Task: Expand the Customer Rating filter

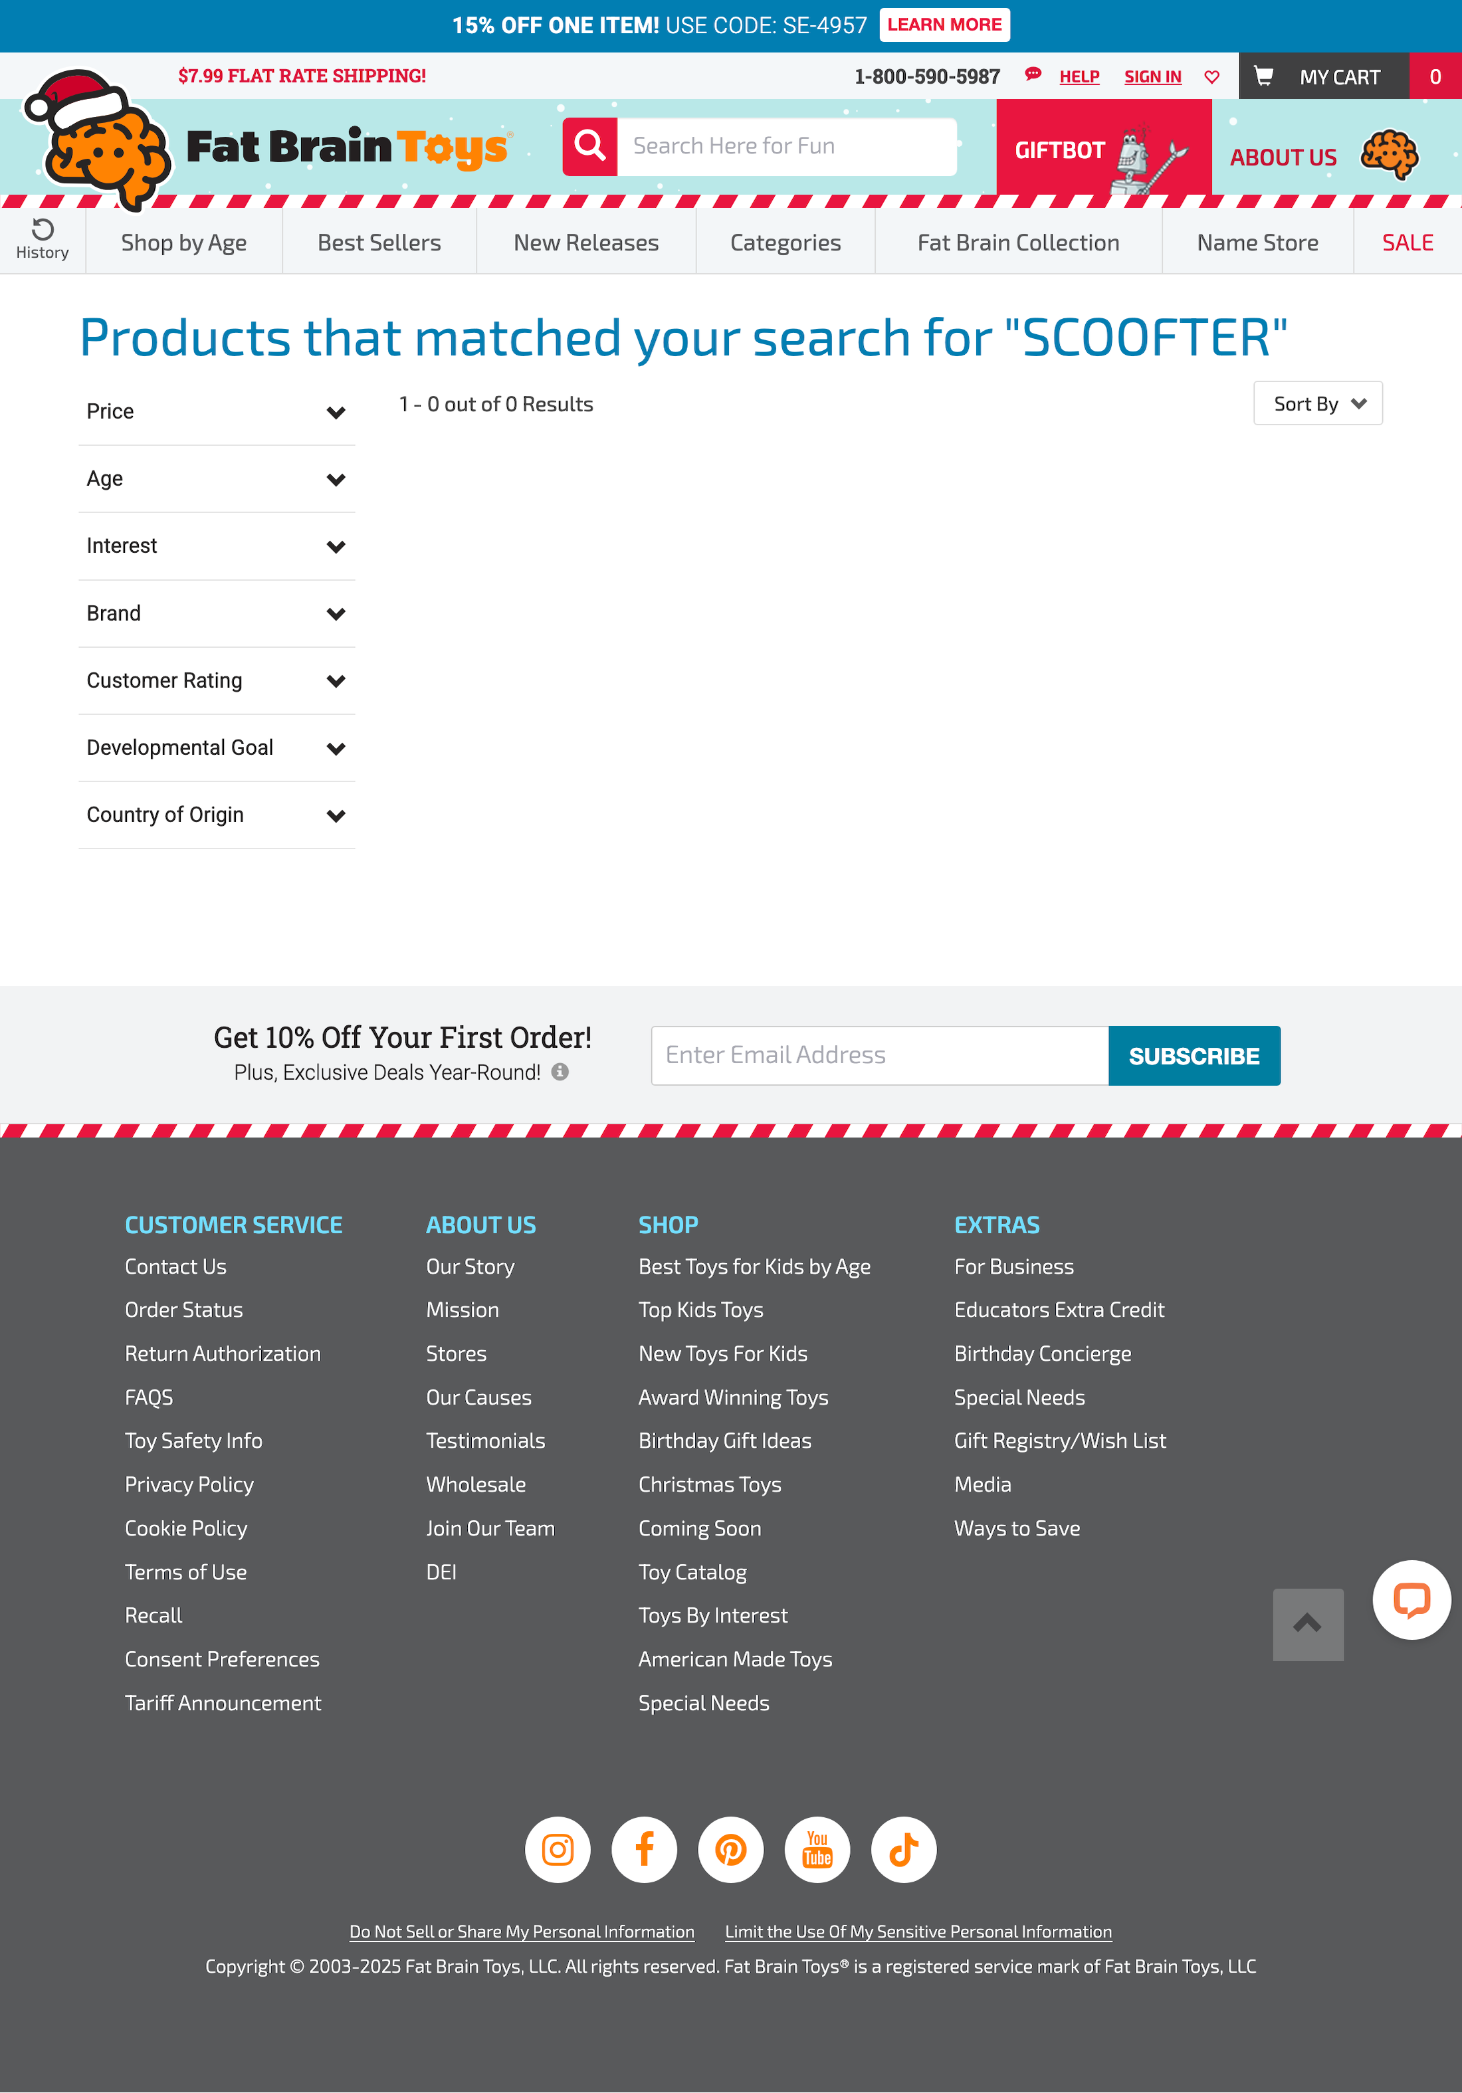Action: pos(216,681)
